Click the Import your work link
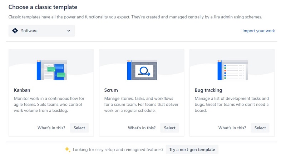The image size is (286, 160). coord(258,31)
